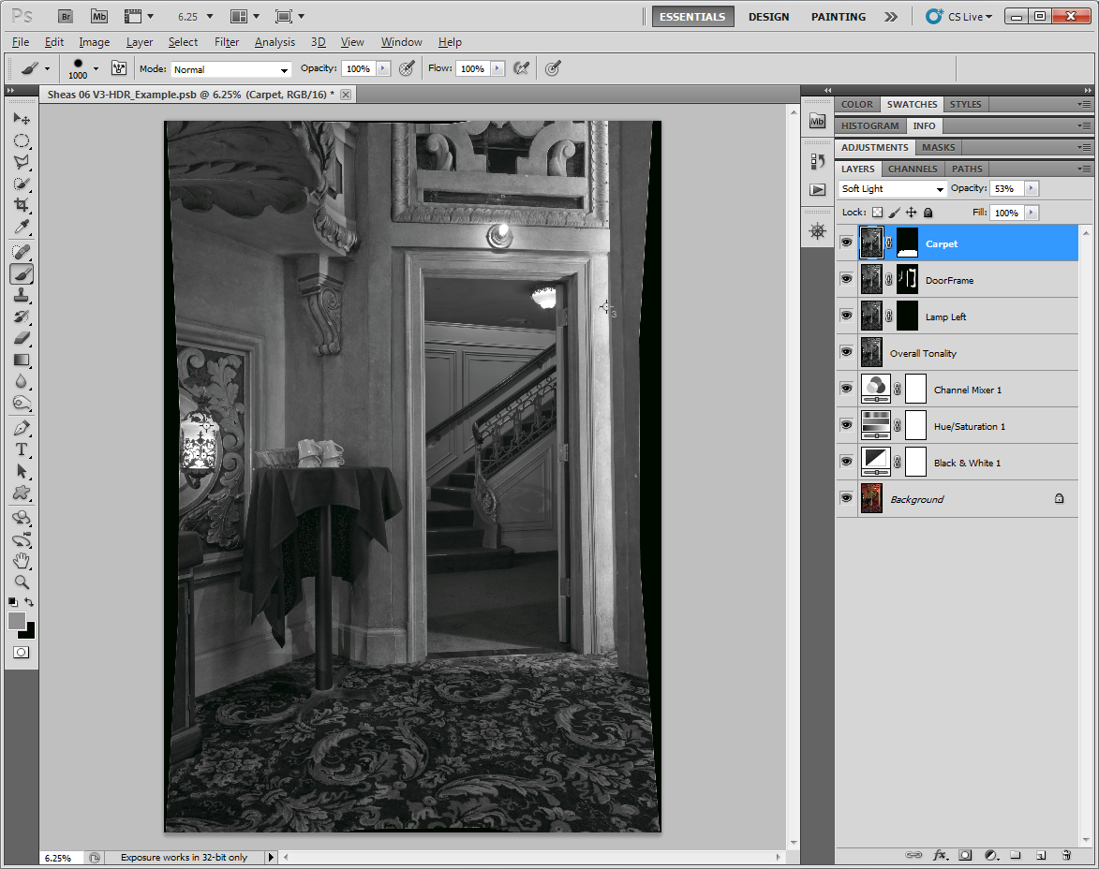Select the History Brush tool
This screenshot has height=869, width=1099.
click(22, 317)
